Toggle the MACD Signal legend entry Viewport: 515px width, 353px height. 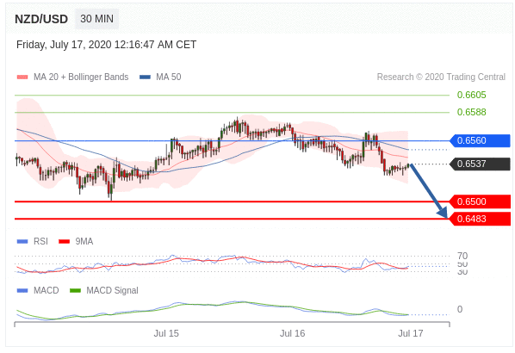pyautogui.click(x=104, y=290)
